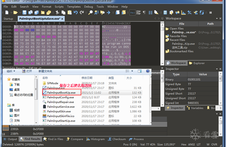Click the Histogram chart toolbar icon
This screenshot has width=226, height=147.
coord(183,12)
